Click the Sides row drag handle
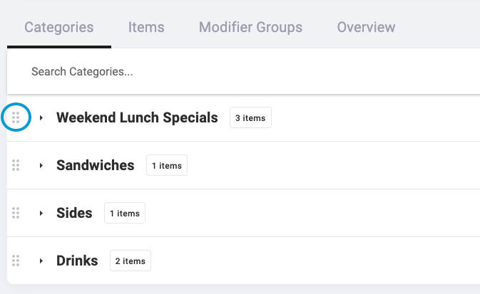 [x=16, y=213]
